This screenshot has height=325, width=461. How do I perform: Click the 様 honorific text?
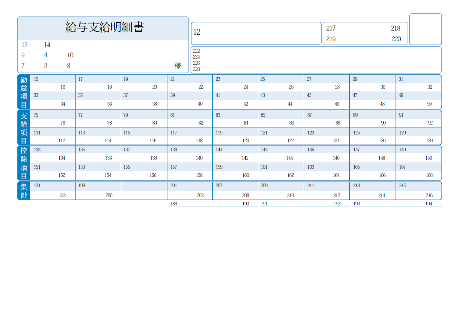[x=178, y=66]
